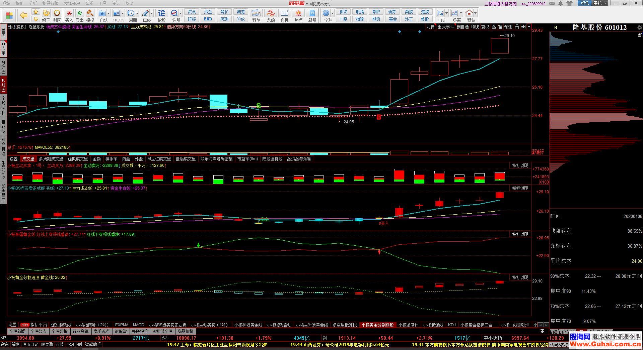Viewport: 643px width, 350px height.
Task: Open the 全球 globe dropdown arrow
Action: (332, 13)
